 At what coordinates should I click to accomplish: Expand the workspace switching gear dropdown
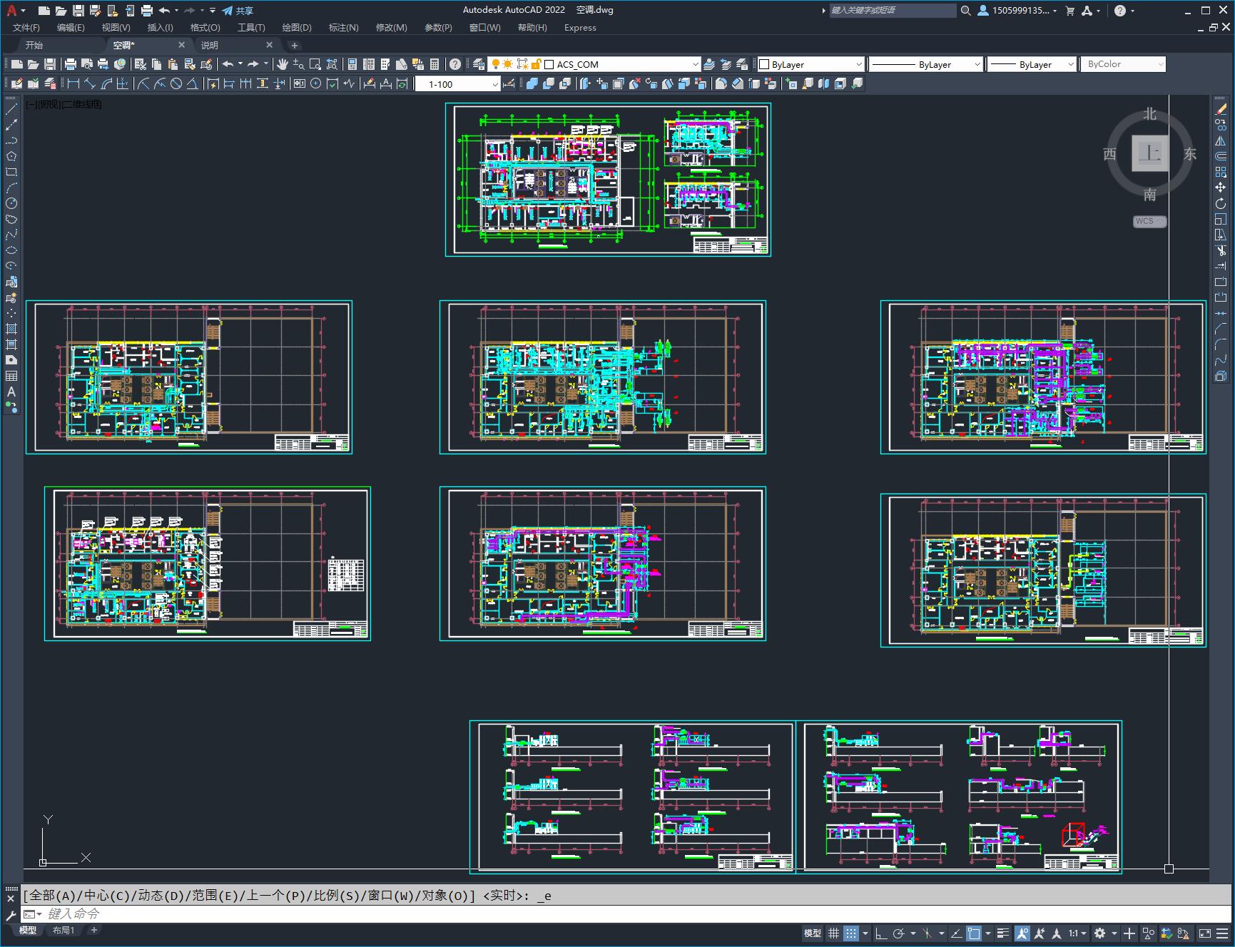(x=1114, y=933)
